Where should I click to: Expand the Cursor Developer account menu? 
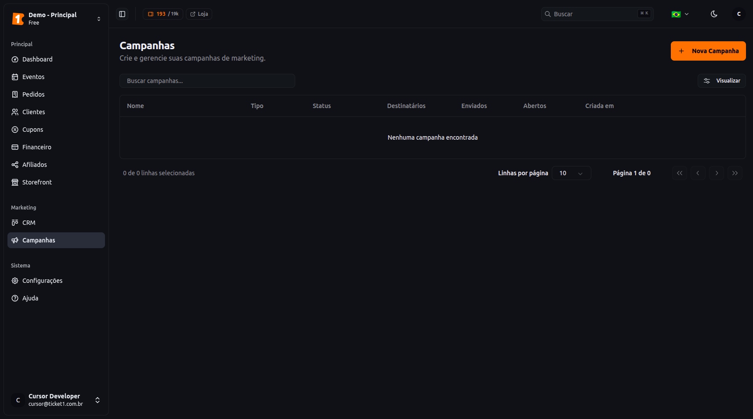(56, 400)
